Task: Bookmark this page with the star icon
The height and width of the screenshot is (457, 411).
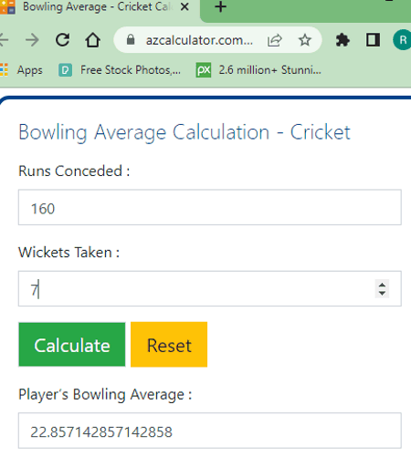Action: (305, 40)
